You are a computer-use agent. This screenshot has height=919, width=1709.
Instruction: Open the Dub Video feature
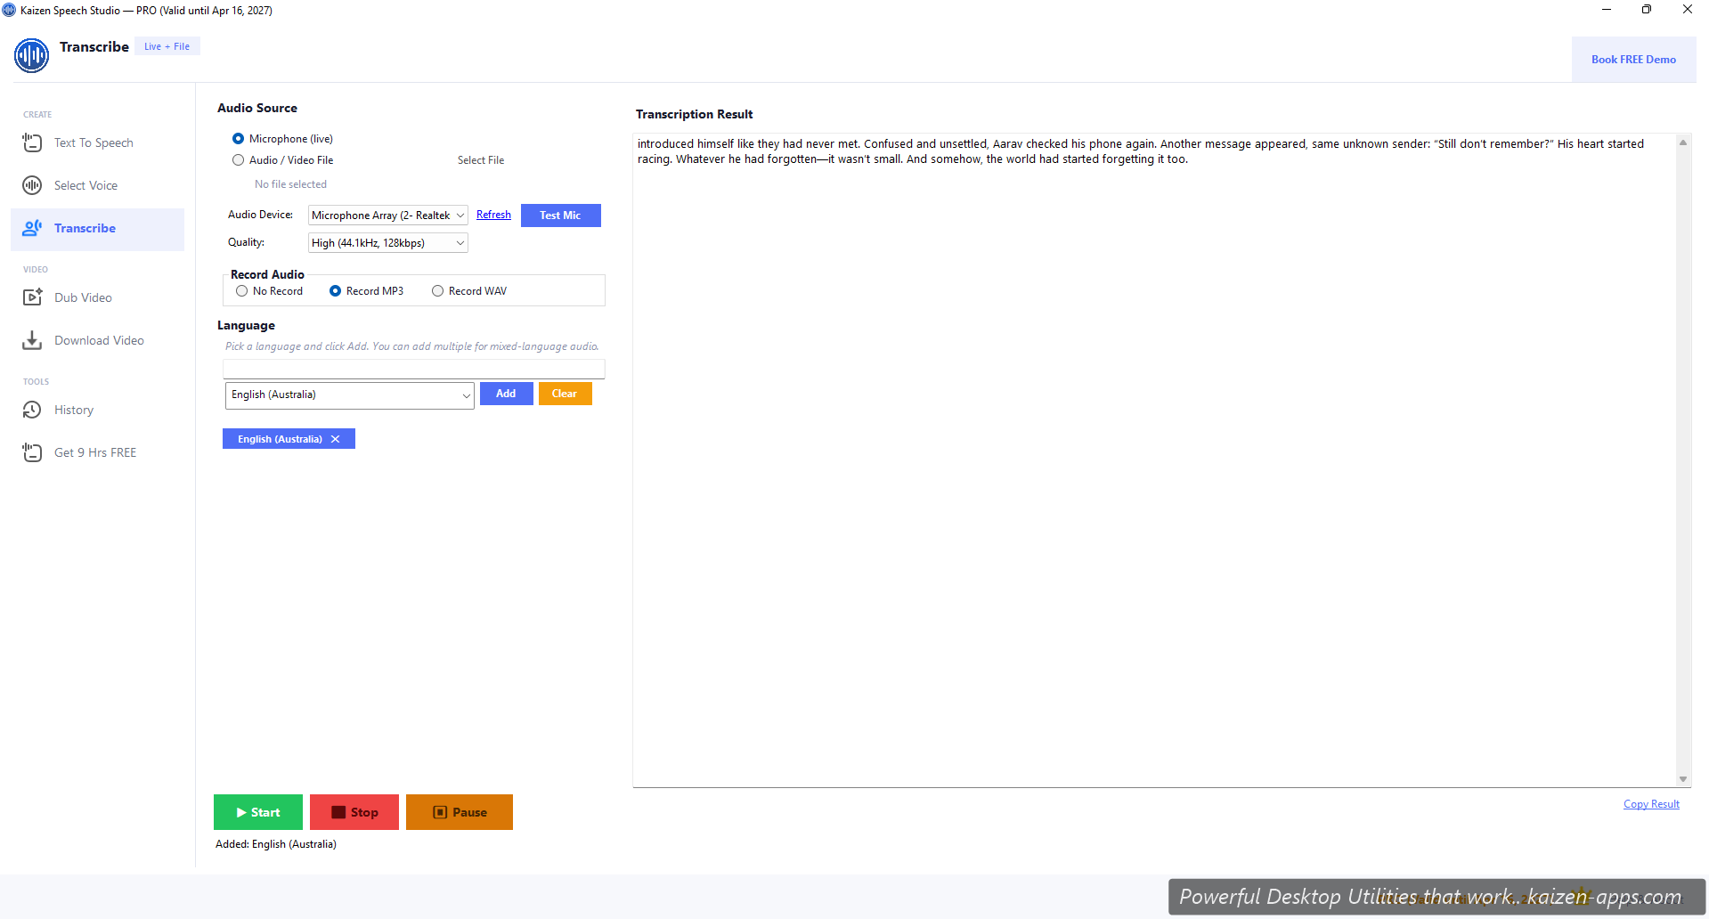click(83, 297)
